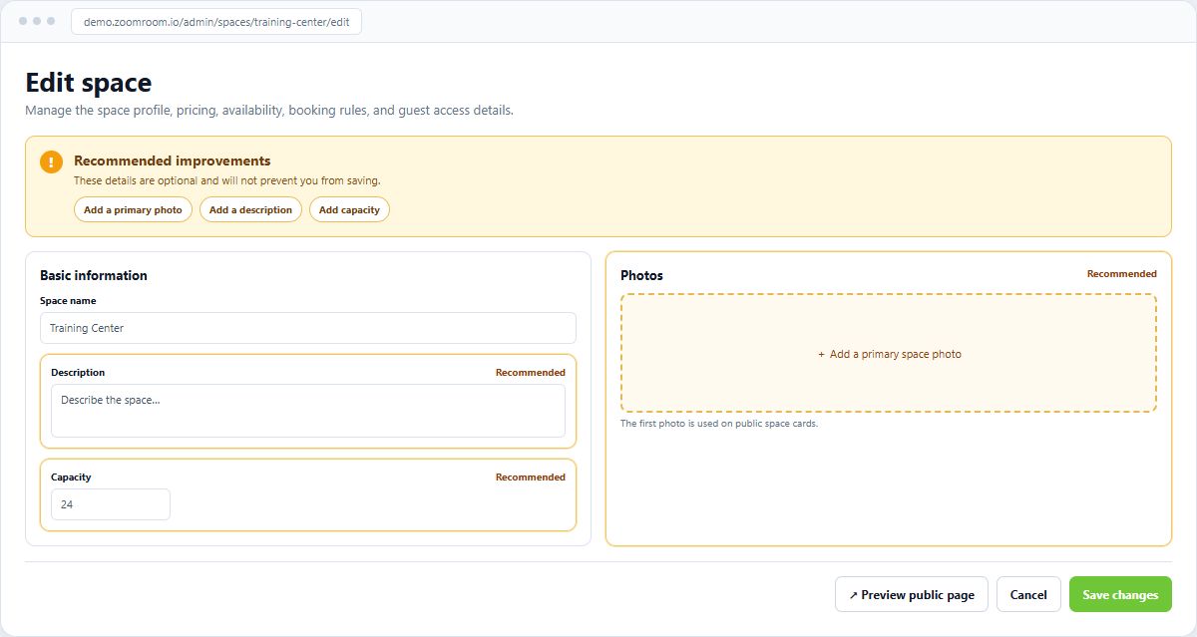The height and width of the screenshot is (637, 1197).
Task: Click the Basic information section heading
Action: pyautogui.click(x=94, y=275)
